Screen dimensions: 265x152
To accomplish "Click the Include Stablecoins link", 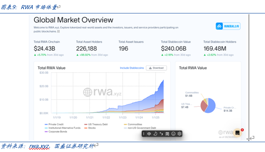I will tap(132, 68).
